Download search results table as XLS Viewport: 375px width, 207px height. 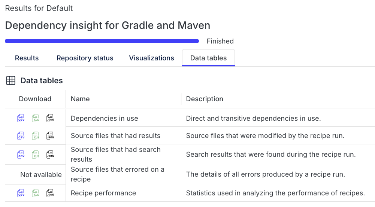point(36,154)
